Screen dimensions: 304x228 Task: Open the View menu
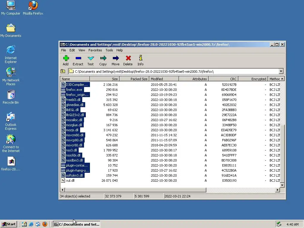(x=82, y=50)
